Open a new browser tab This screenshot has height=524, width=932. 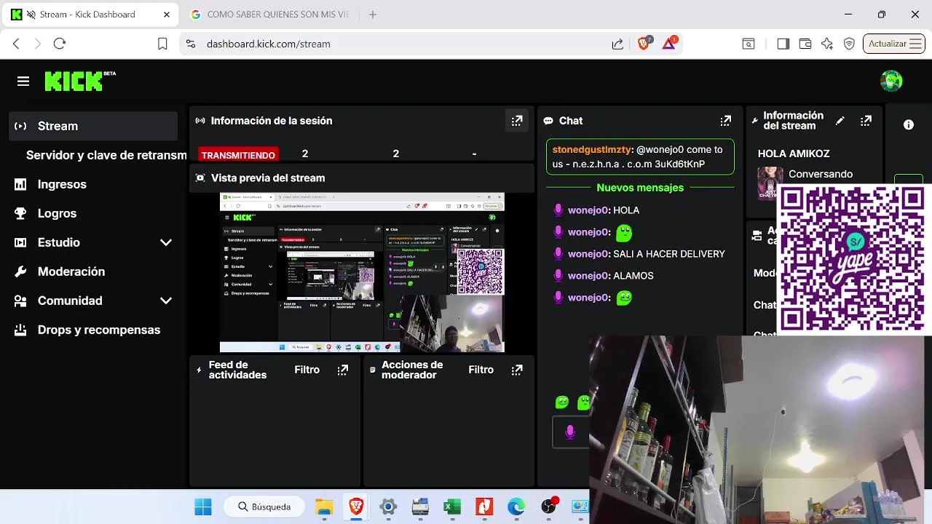pos(373,15)
